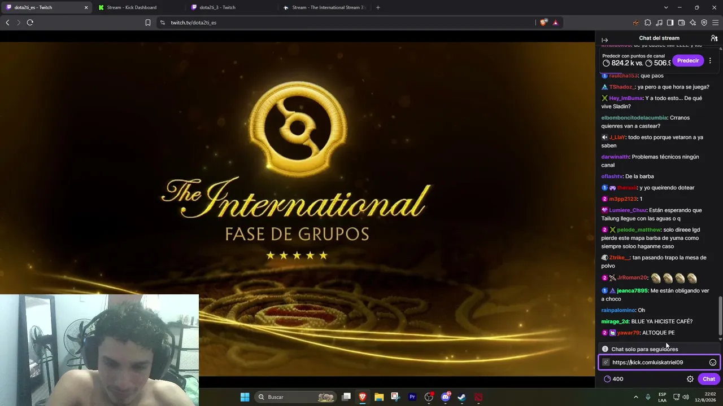Click rainpalomino's chat name
The height and width of the screenshot is (406, 723).
click(618, 310)
